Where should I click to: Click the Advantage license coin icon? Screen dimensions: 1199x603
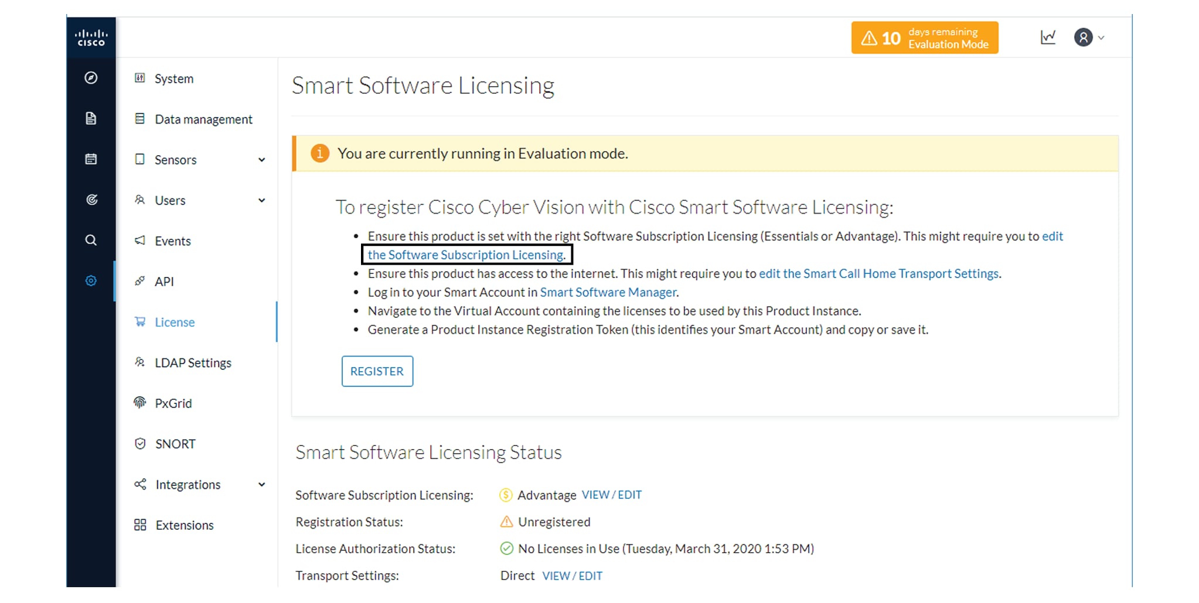click(x=506, y=495)
